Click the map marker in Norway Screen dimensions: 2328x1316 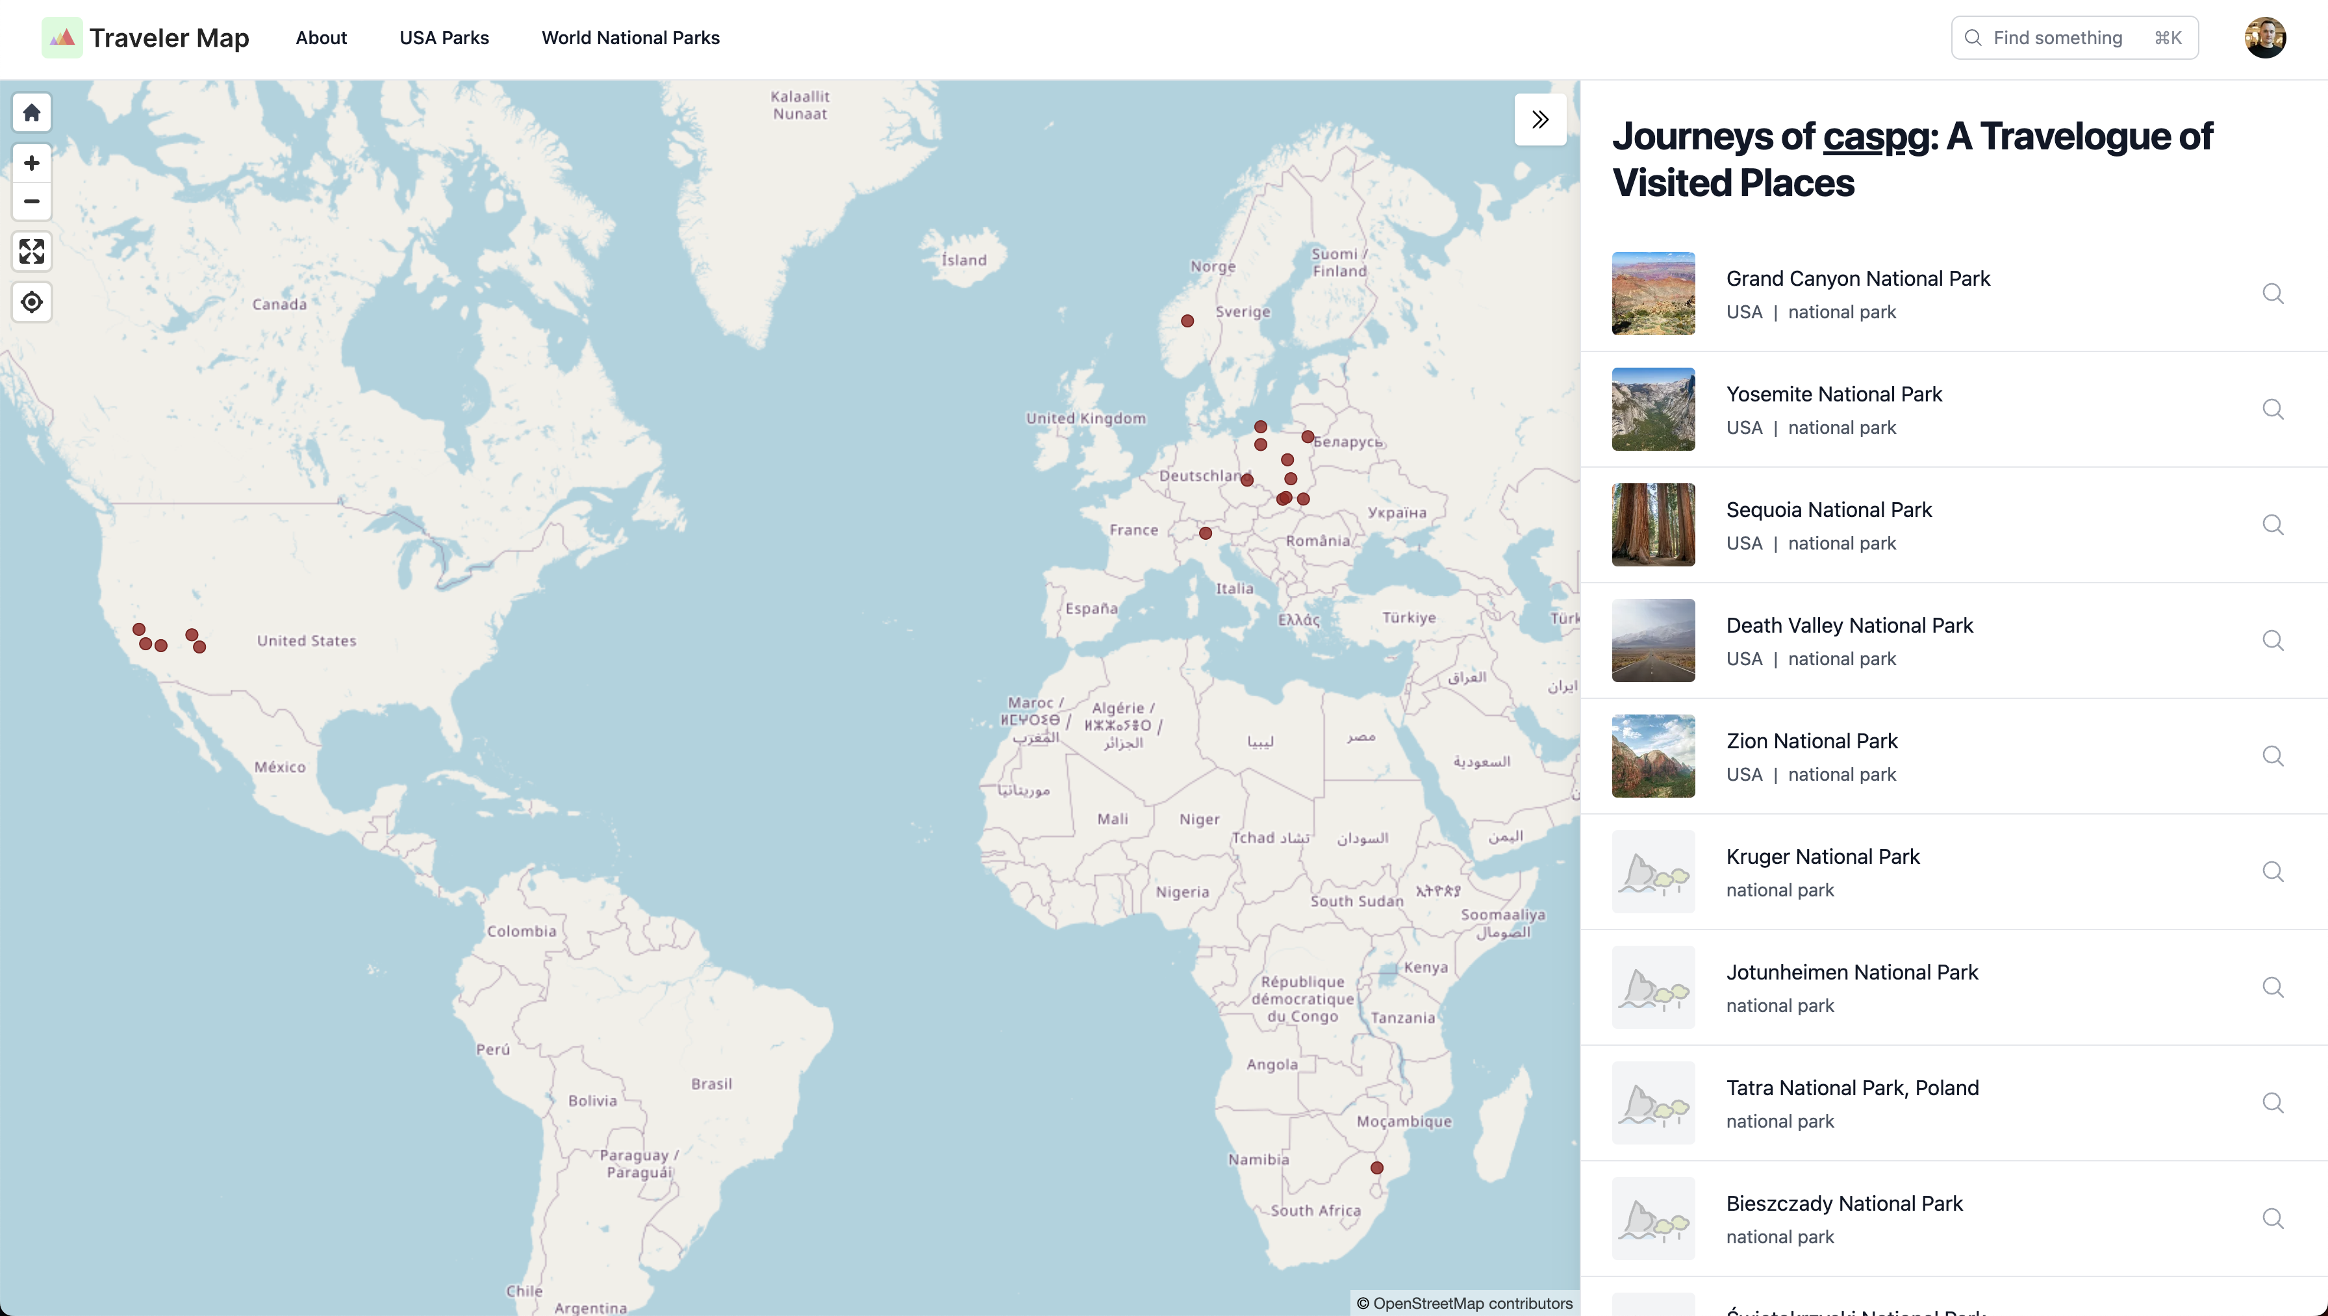[x=1187, y=321]
